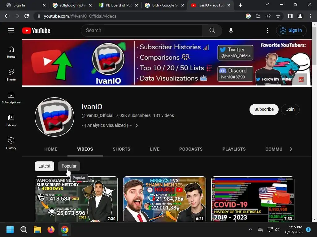The width and height of the screenshot is (317, 237).
Task: Open the YouTube hamburger guide menu
Action: tap(11, 31)
